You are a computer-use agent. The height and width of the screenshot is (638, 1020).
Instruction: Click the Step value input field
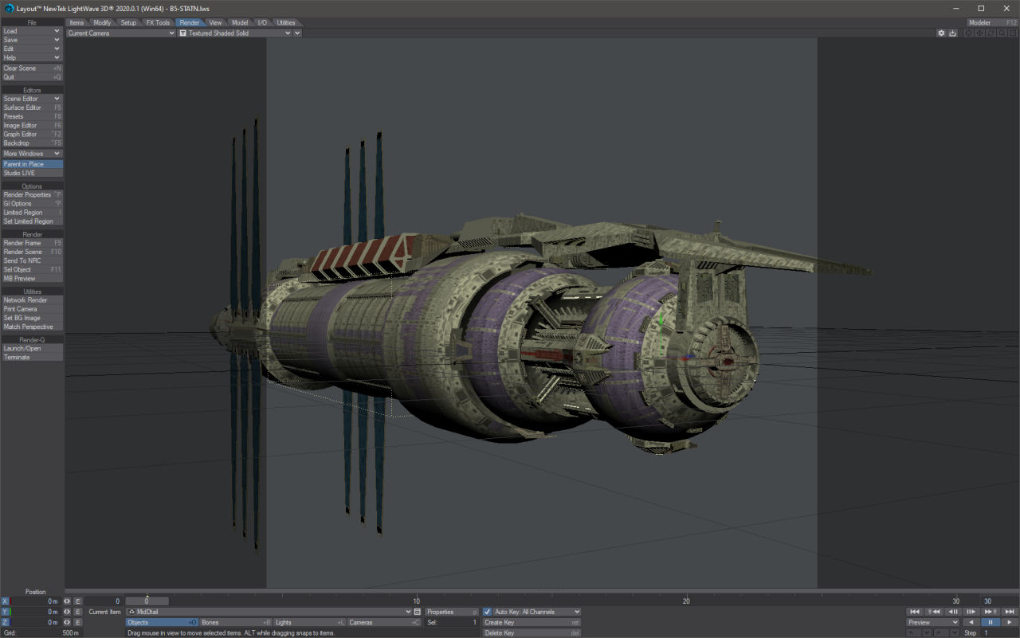click(1001, 632)
